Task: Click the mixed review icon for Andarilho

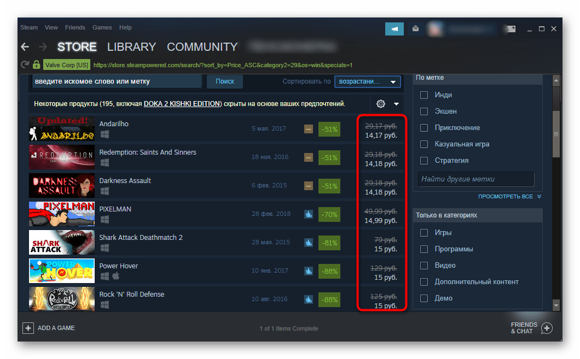Action: pos(309,130)
